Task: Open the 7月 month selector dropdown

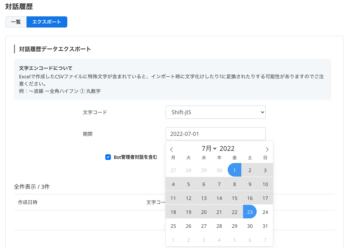Action: coord(209,149)
